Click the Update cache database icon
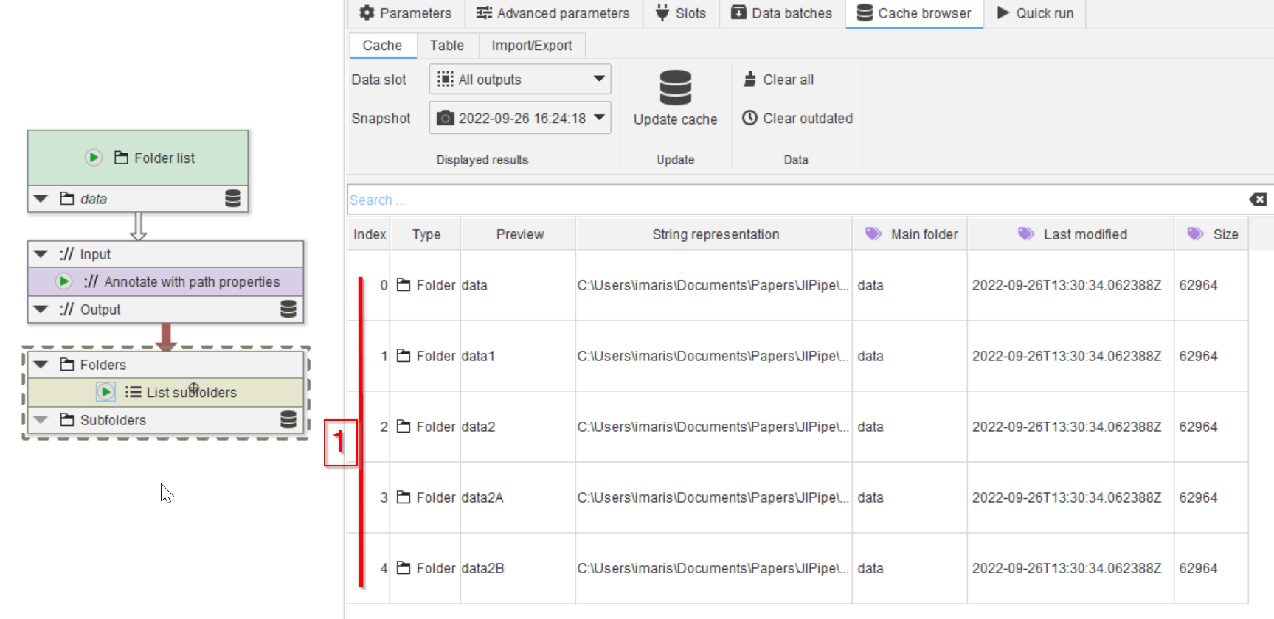Viewport: 1274px width, 619px height. tap(675, 88)
